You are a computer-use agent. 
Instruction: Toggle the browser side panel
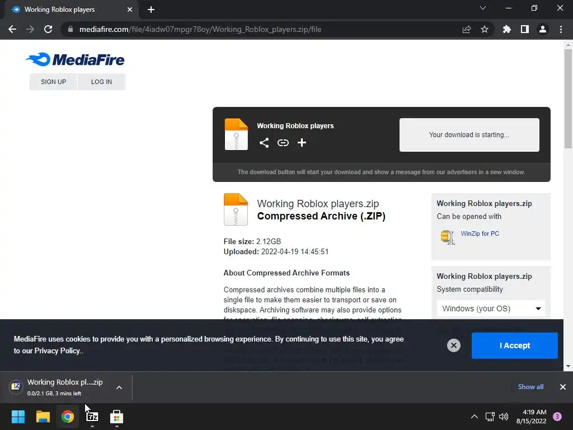[525, 29]
